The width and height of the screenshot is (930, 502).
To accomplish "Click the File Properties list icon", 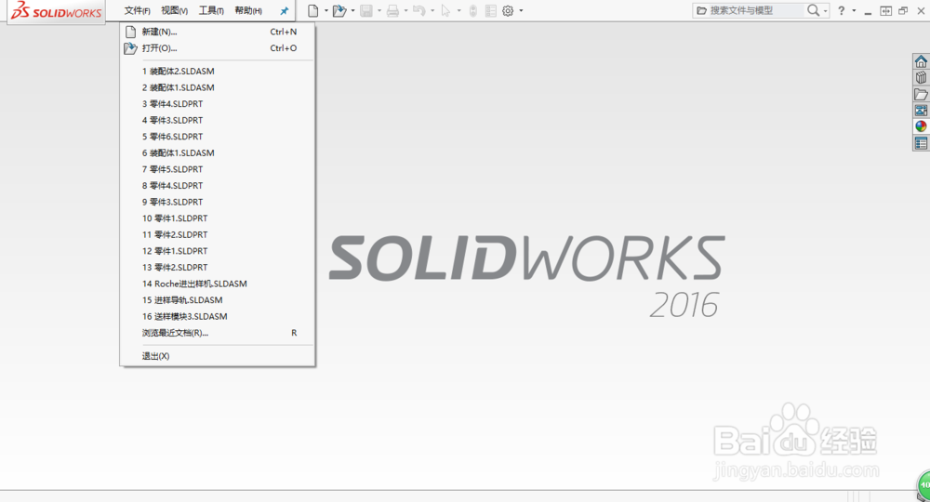I will pos(490,10).
